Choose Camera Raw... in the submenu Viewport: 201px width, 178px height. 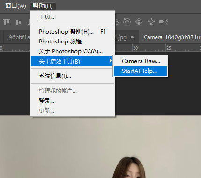[141, 61]
